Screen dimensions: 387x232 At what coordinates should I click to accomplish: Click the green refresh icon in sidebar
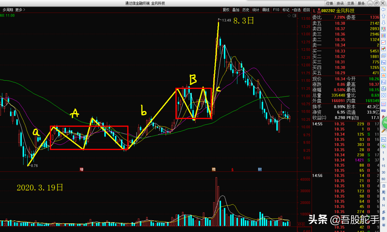click(383, 146)
